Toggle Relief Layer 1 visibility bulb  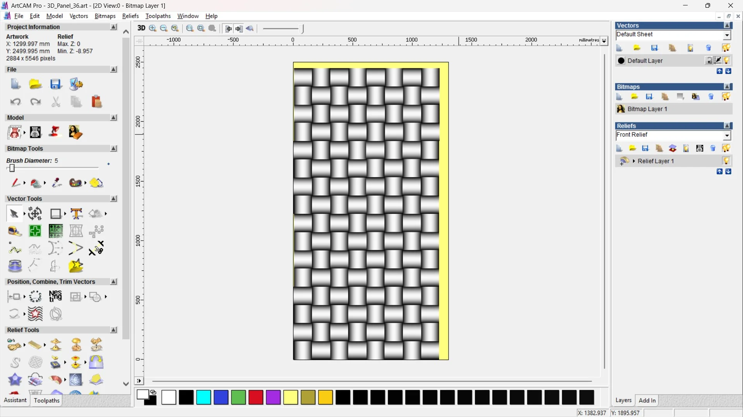[726, 161]
